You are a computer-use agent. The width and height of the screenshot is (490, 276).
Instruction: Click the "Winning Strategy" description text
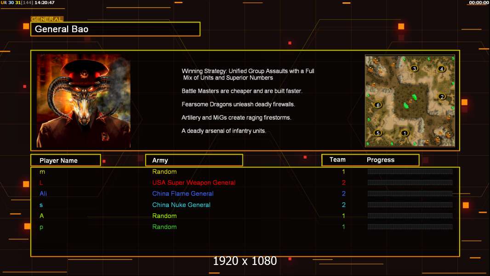[248, 75]
